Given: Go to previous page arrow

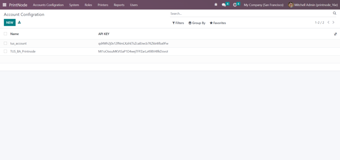Looking at the screenshot, I should 328,22.
